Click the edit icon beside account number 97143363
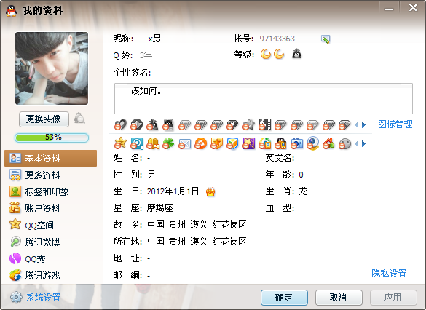Viewport: 426px width, 310px height. tap(326, 39)
